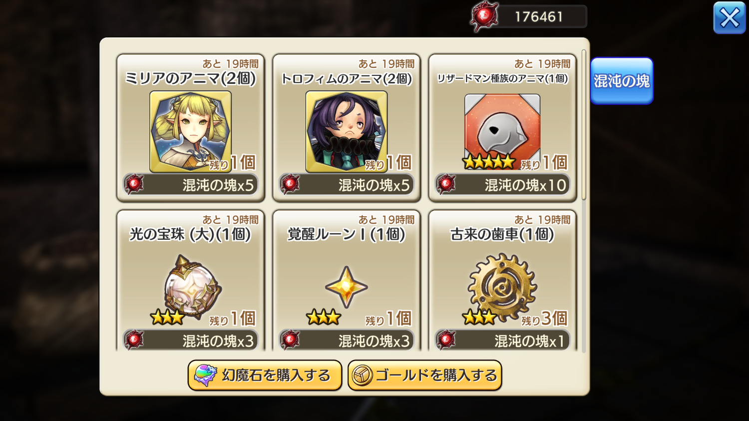Image resolution: width=749 pixels, height=421 pixels.
Task: Buy ancient gear for 混沌の塊x1
Action: [502, 341]
